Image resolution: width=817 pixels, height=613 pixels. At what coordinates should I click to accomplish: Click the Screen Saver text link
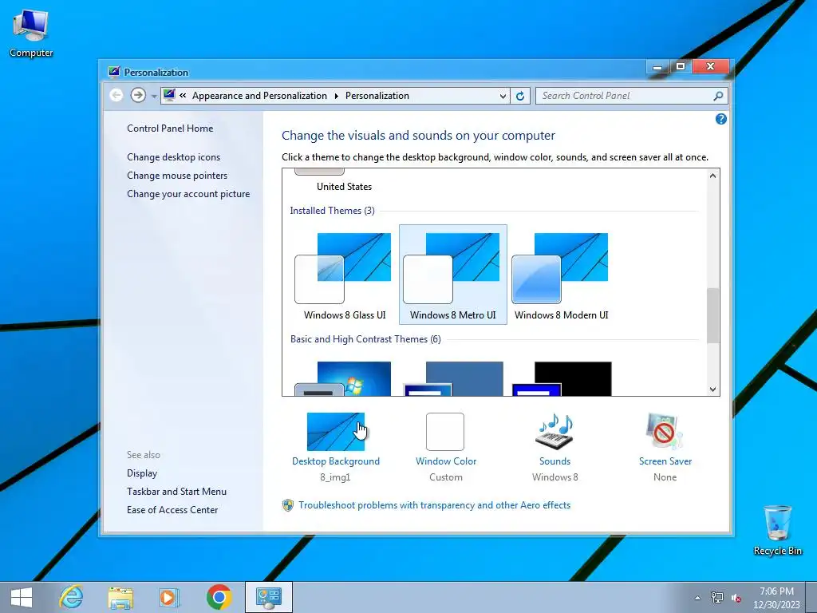[x=665, y=461]
